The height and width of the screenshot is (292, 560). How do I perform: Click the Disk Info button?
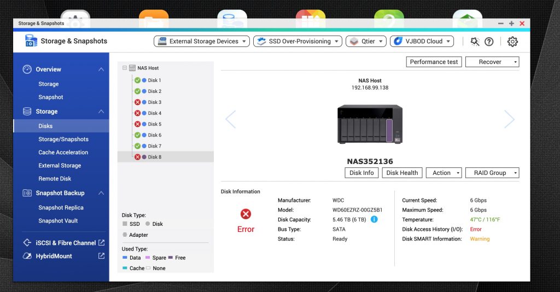click(x=361, y=173)
